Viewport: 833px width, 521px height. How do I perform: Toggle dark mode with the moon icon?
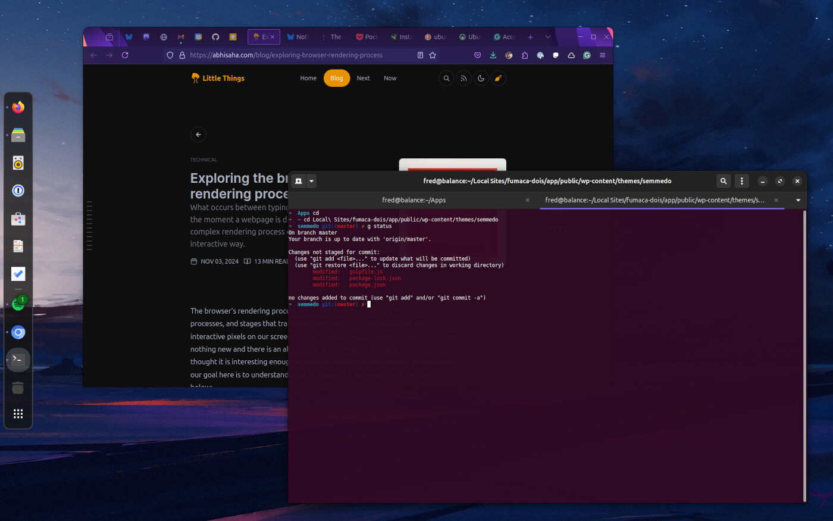[x=481, y=78]
